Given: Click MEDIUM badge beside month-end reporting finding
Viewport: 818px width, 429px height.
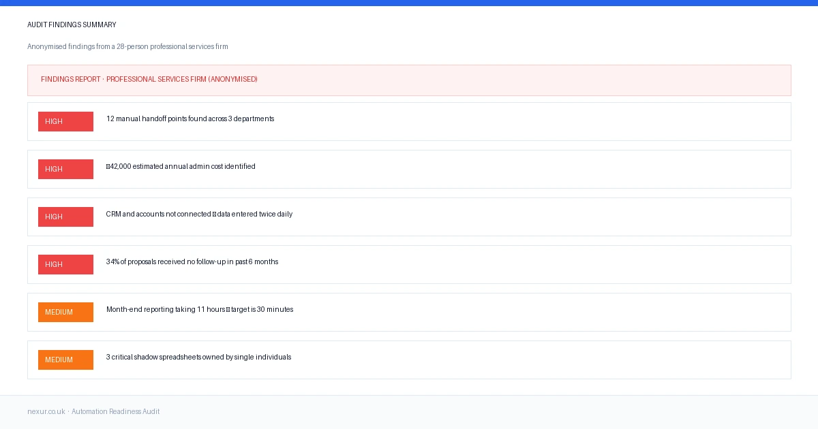Looking at the screenshot, I should click(65, 312).
